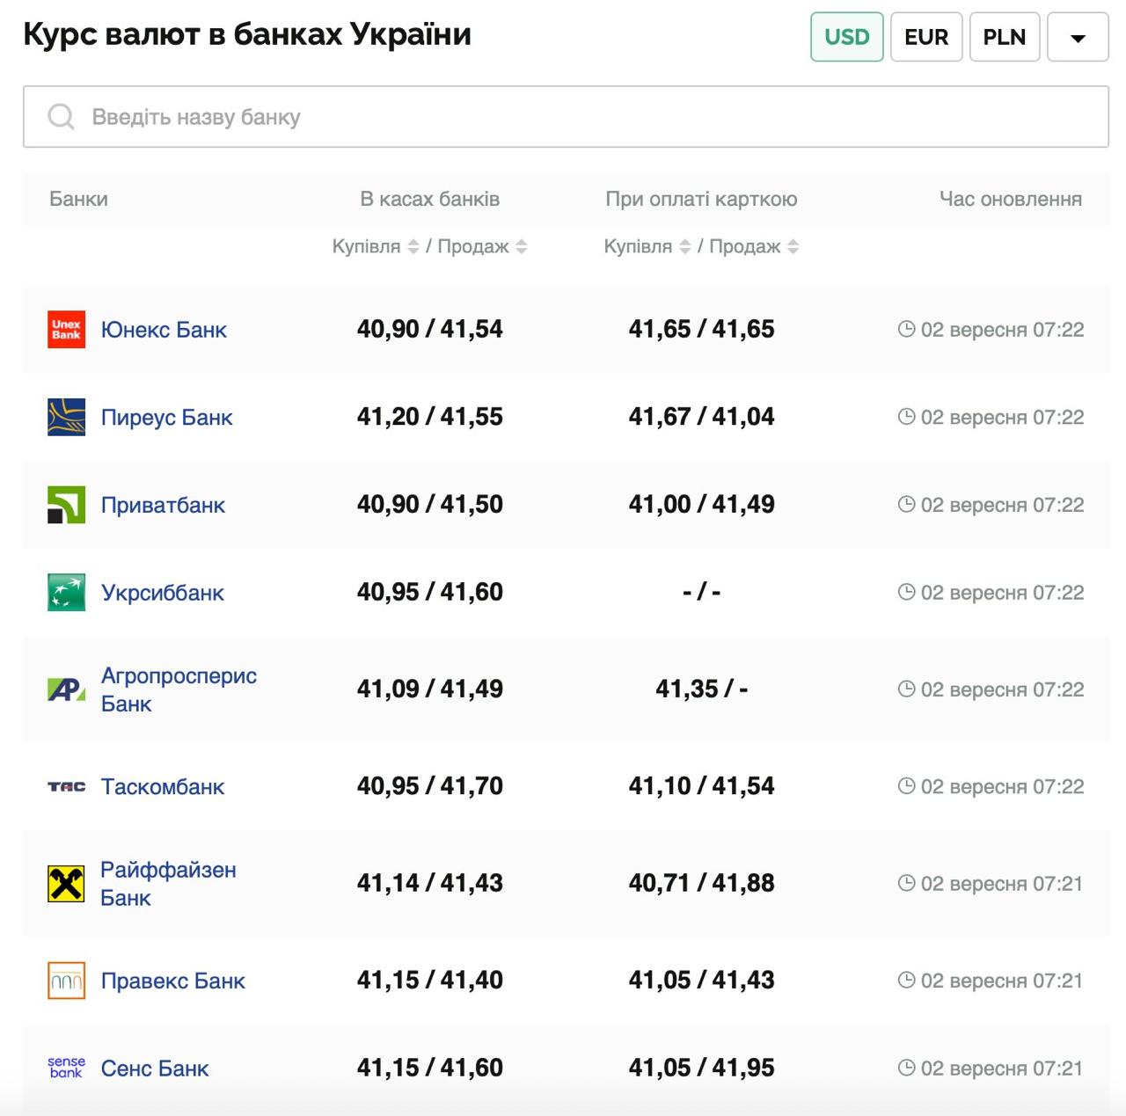Screen dimensions: 1126x1116
Task: Click the Agroprosperis Bank AP logo
Action: click(66, 689)
